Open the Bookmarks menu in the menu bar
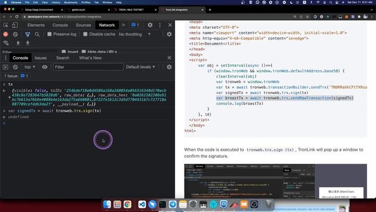 pyautogui.click(x=70, y=2)
